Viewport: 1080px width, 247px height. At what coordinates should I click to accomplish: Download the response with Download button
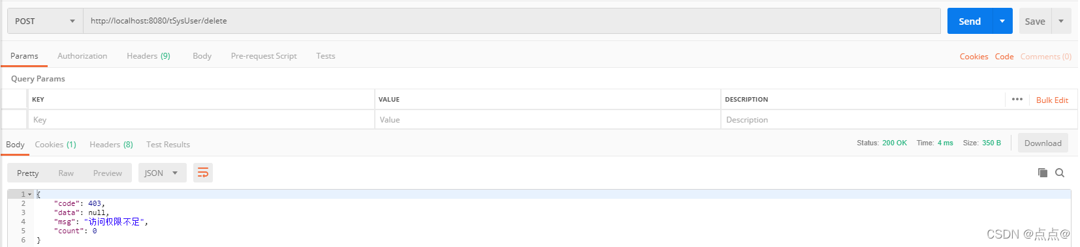1043,143
